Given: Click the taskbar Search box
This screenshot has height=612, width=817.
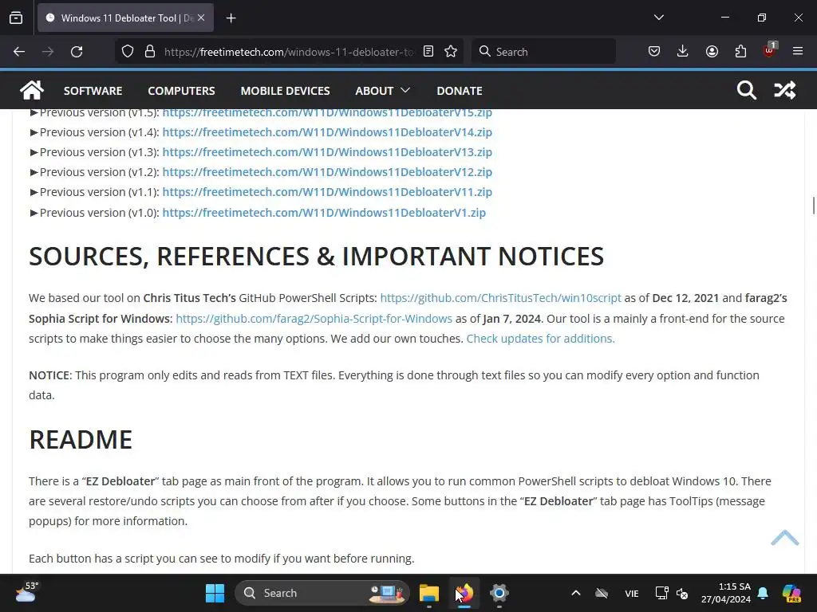Looking at the screenshot, I should (322, 593).
